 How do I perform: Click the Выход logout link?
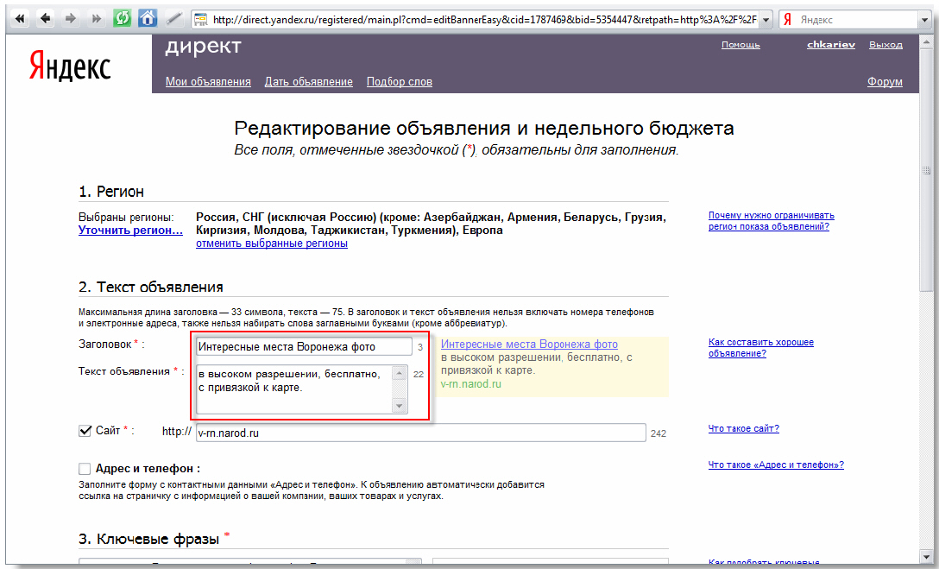[885, 45]
